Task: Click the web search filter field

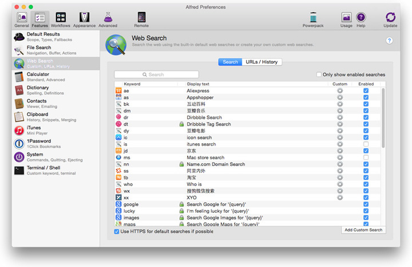Action: pyautogui.click(x=156, y=75)
